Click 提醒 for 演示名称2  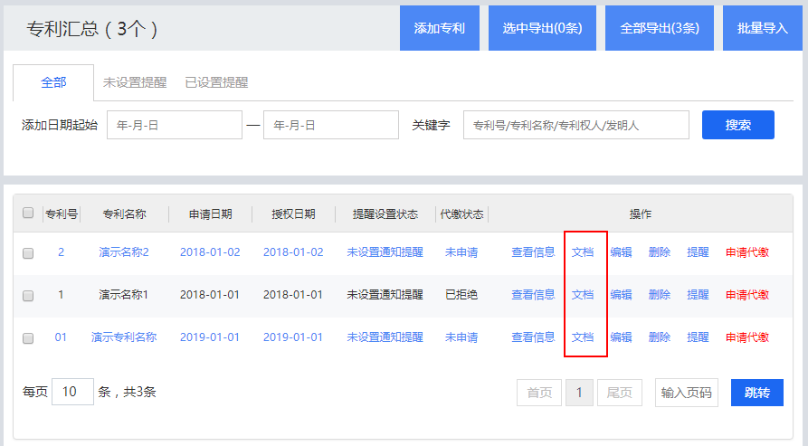click(x=698, y=251)
